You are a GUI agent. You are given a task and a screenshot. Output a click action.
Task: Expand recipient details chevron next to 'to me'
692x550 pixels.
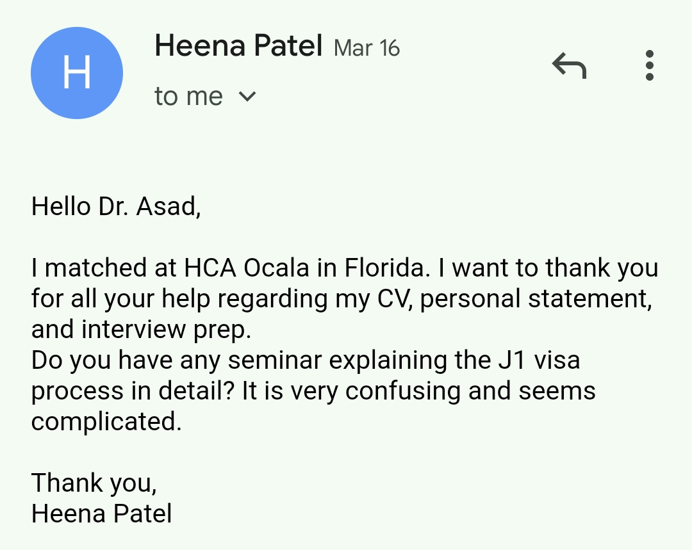click(247, 97)
